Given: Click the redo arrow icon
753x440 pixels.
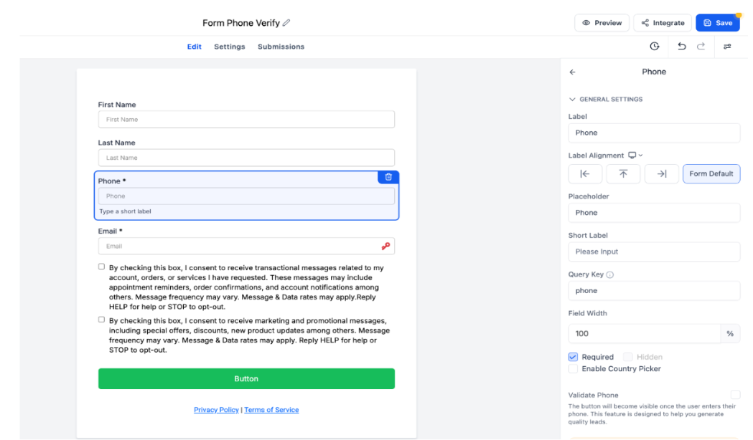Looking at the screenshot, I should (x=701, y=47).
